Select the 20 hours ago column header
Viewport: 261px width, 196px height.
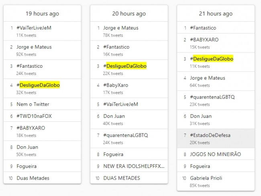129,14
